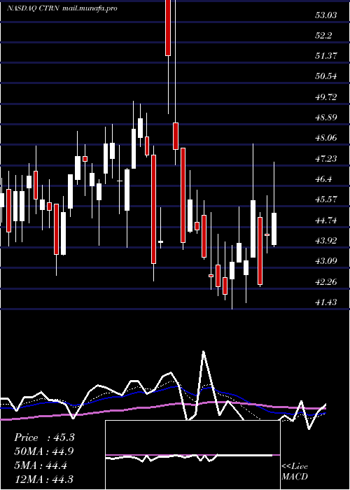Click the 48.06 price axis label

click(x=326, y=138)
